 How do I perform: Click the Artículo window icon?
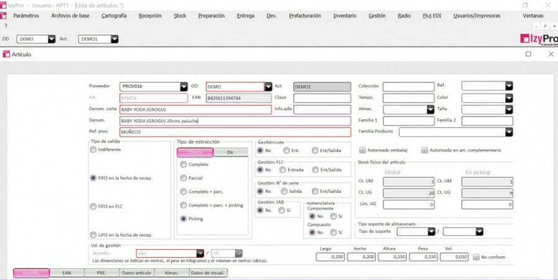[6, 54]
